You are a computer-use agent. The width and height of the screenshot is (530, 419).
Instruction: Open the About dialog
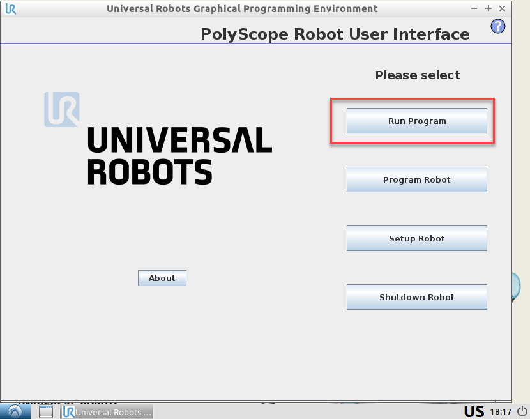pos(162,278)
